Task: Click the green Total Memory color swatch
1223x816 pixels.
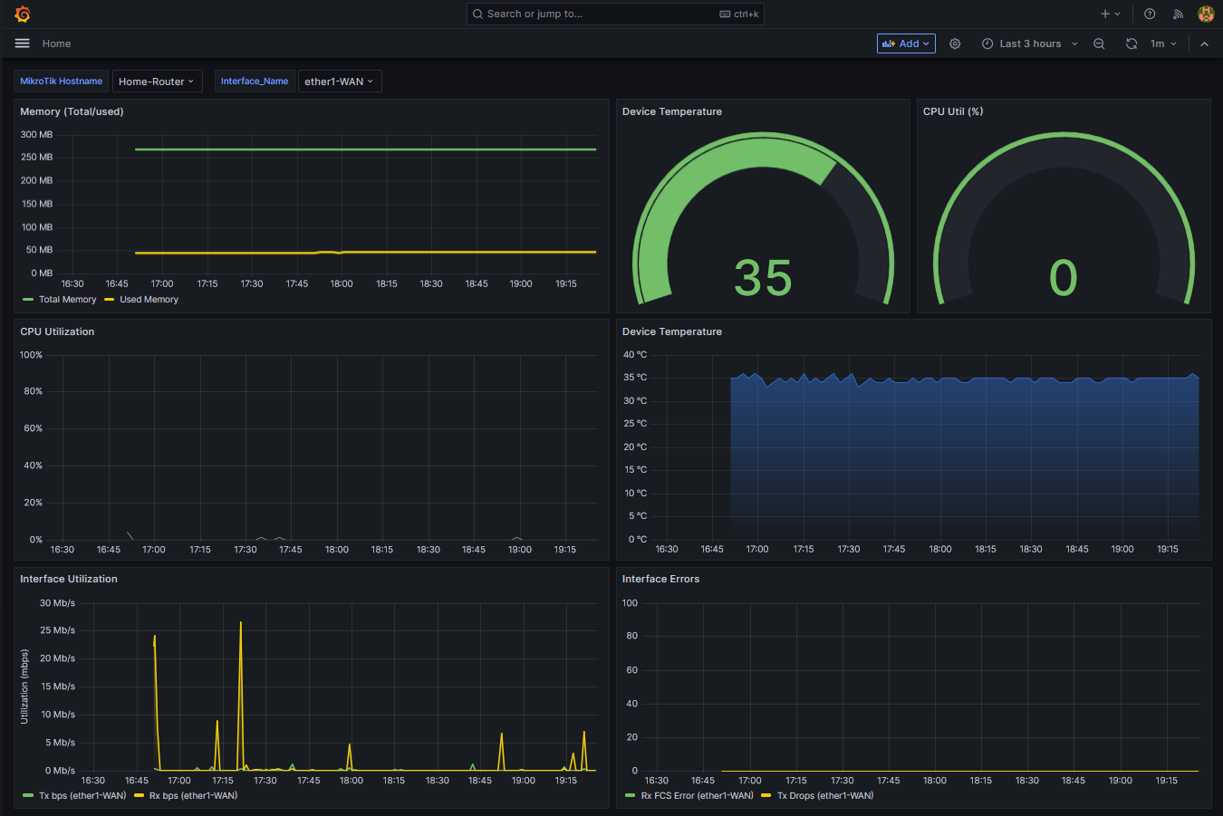Action: pyautogui.click(x=28, y=300)
